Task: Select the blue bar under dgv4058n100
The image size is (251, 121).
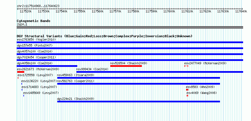Action: pos(47,66)
